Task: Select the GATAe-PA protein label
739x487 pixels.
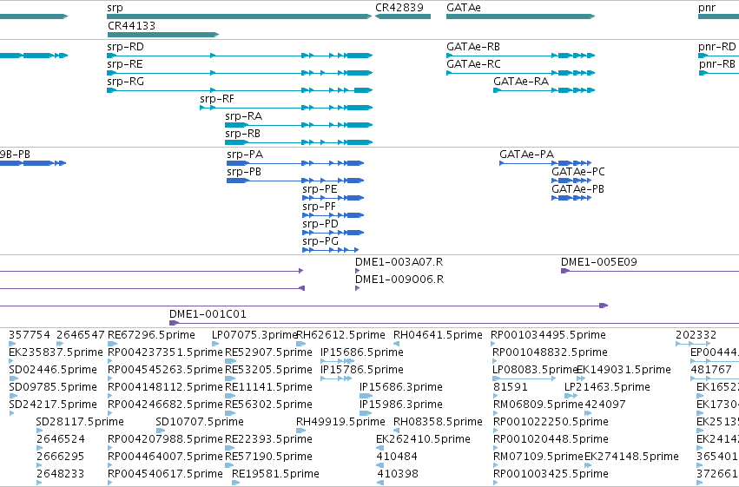Action: pyautogui.click(x=527, y=155)
